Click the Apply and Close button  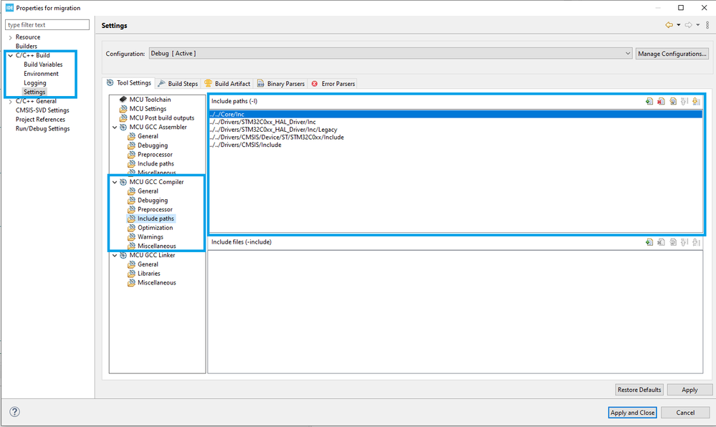(632, 413)
